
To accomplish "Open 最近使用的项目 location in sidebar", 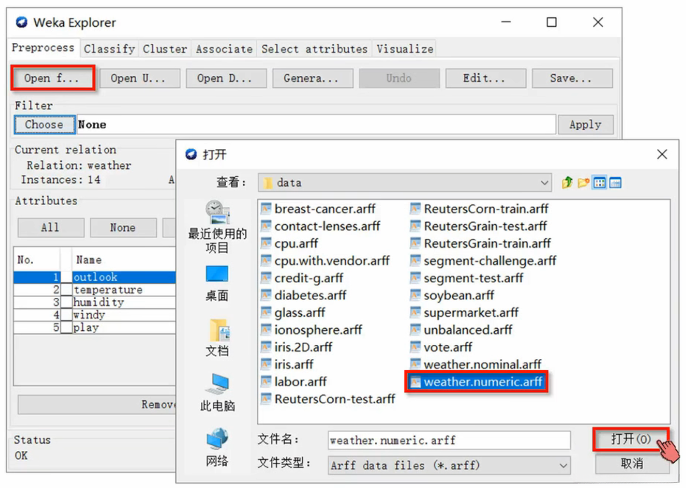I will coord(217,227).
